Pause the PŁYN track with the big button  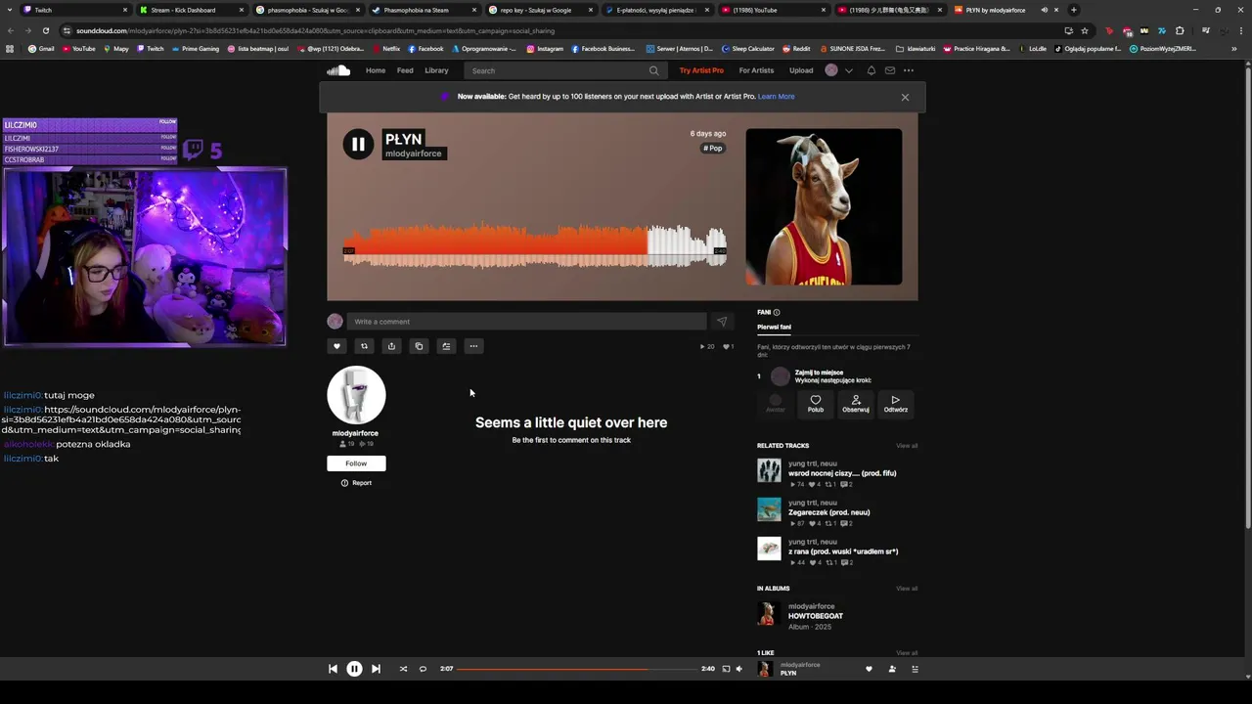point(358,145)
